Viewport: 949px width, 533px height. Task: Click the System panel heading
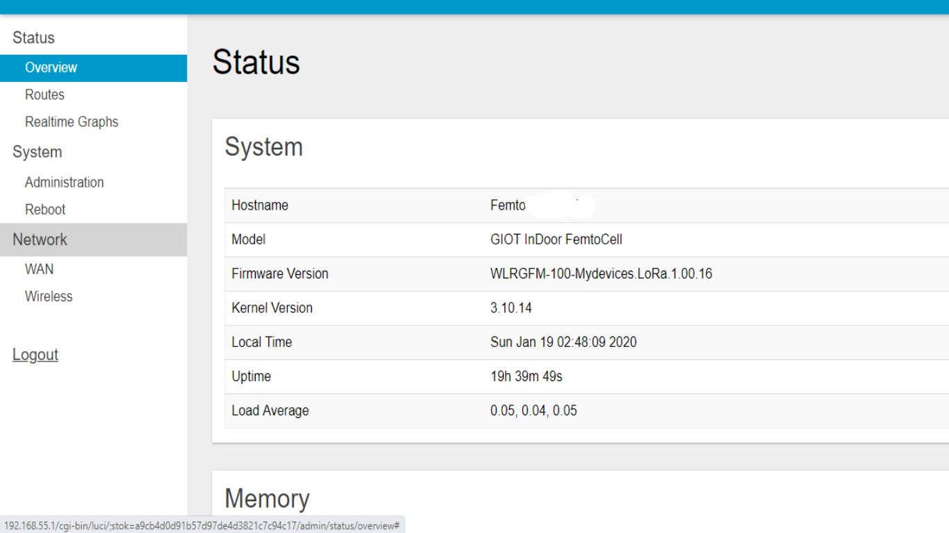[x=263, y=147]
